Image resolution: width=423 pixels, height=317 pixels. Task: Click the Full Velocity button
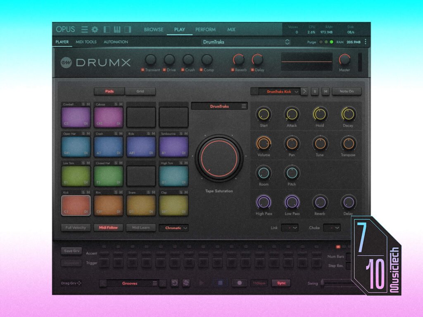coord(76,227)
